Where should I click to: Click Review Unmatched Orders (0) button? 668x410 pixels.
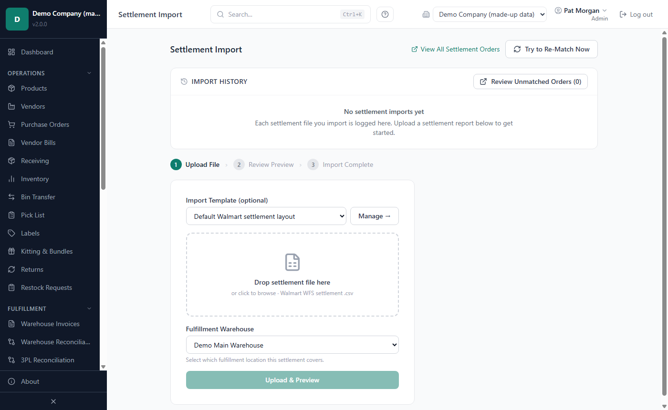pos(531,82)
